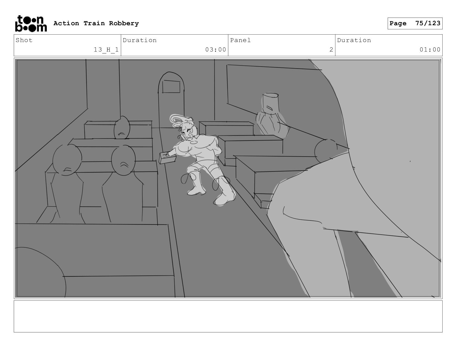Click the page number 'Page 75/123'
This screenshot has width=457, height=353.
point(415,23)
